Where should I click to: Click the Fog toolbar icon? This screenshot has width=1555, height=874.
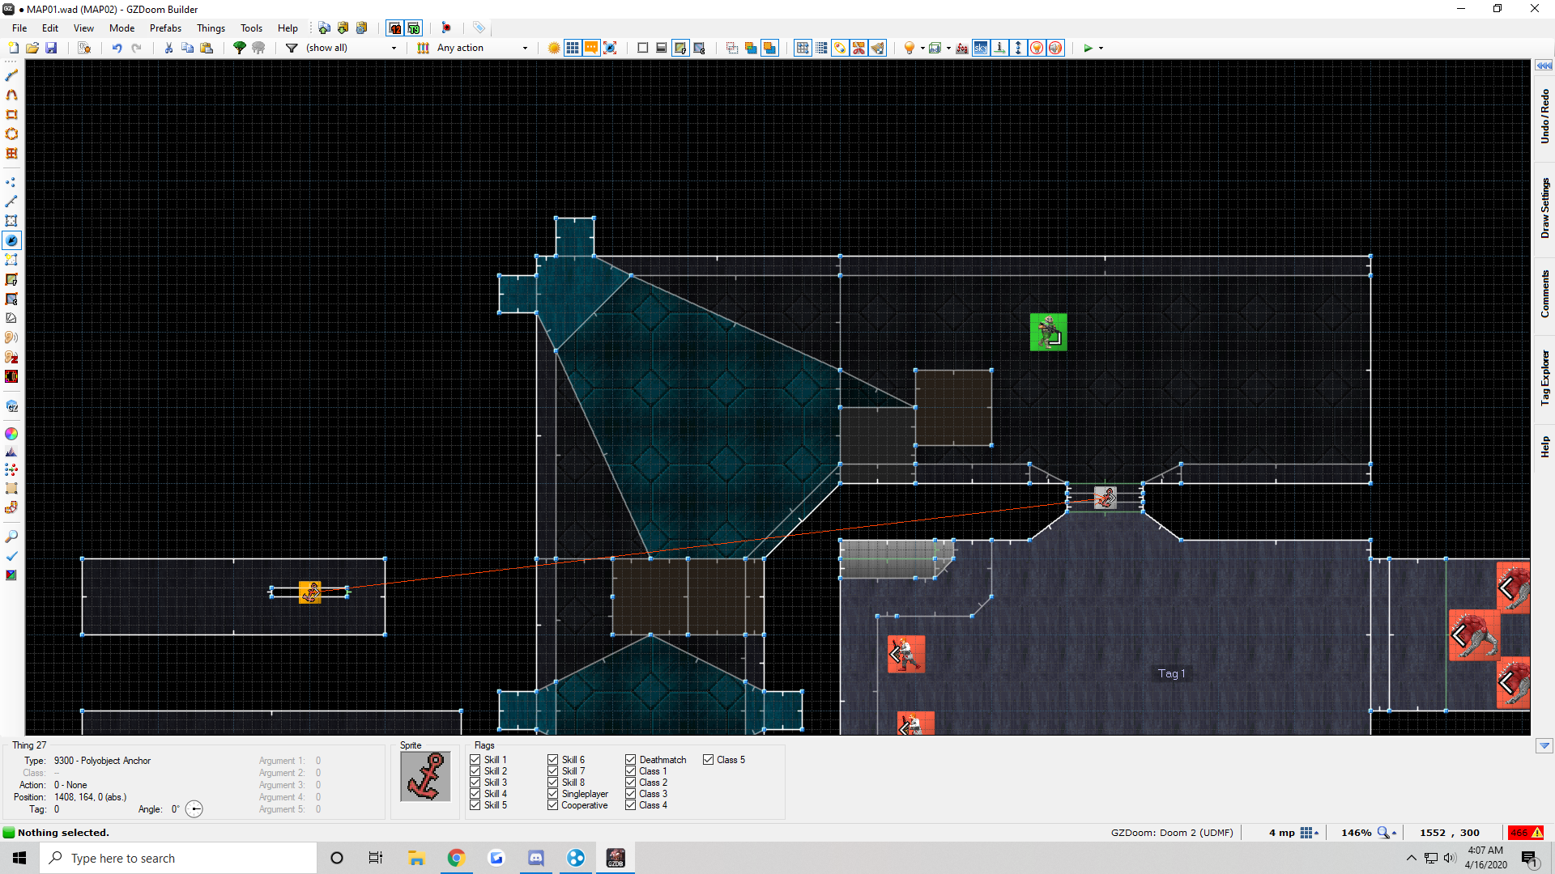point(961,48)
